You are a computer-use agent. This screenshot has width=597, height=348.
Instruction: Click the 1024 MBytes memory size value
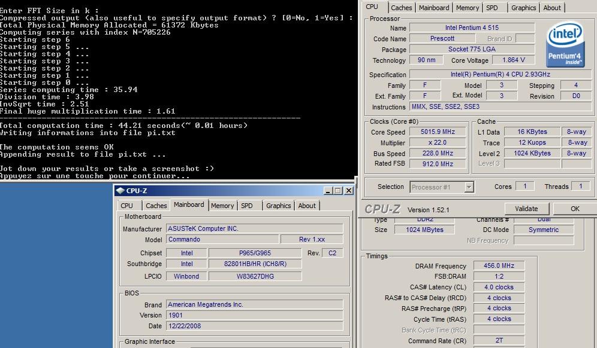point(424,230)
